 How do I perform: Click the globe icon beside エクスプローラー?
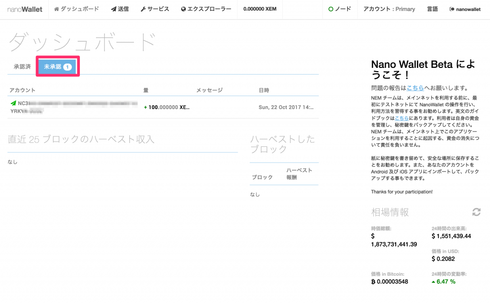[x=183, y=10]
